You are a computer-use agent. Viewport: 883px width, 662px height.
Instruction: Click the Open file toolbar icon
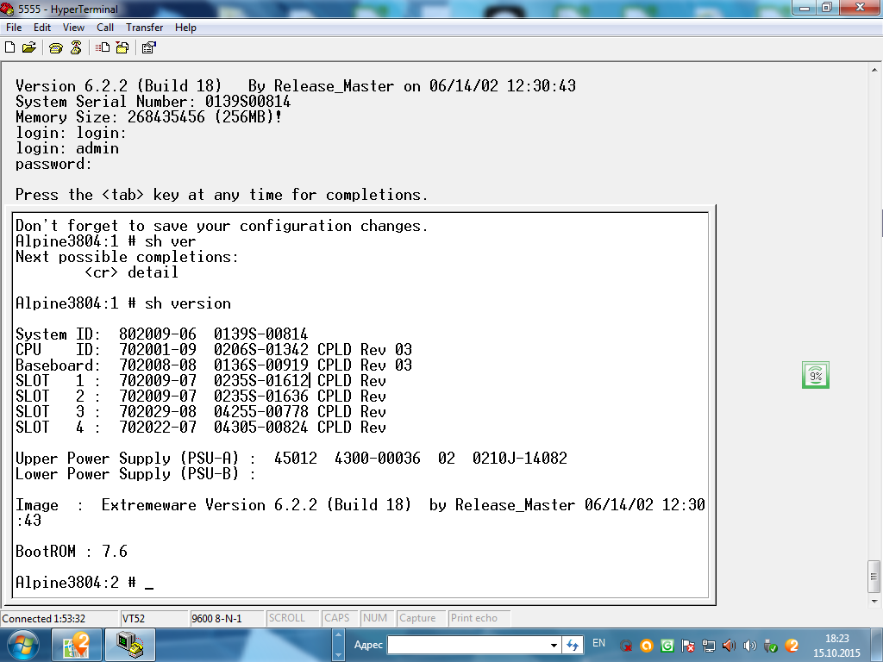(28, 48)
